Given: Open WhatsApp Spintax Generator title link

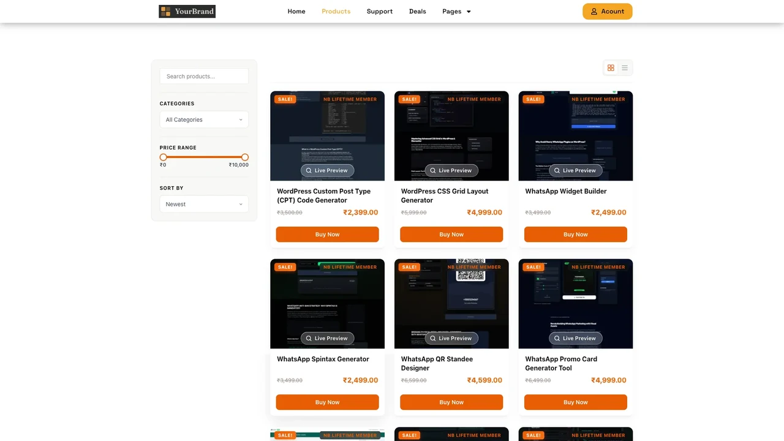Looking at the screenshot, I should pos(323,360).
